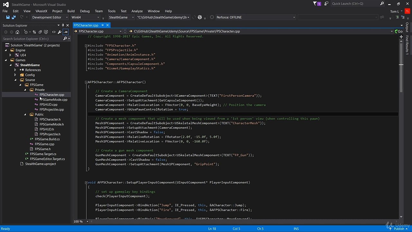The image size is (412, 232).
Task: Click the Save All toolbar icon
Action: coord(14,17)
